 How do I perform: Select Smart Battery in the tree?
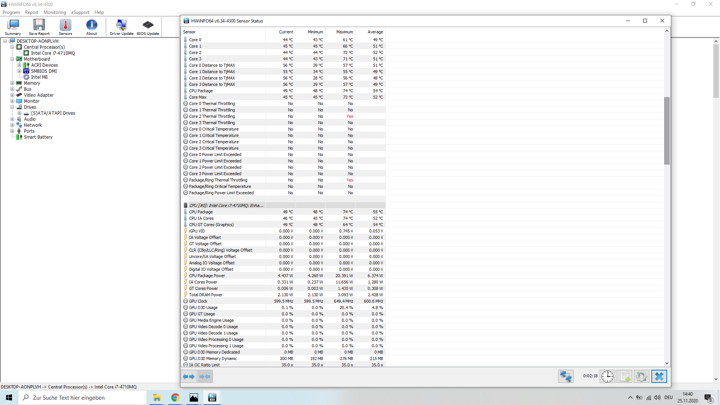pyautogui.click(x=38, y=137)
